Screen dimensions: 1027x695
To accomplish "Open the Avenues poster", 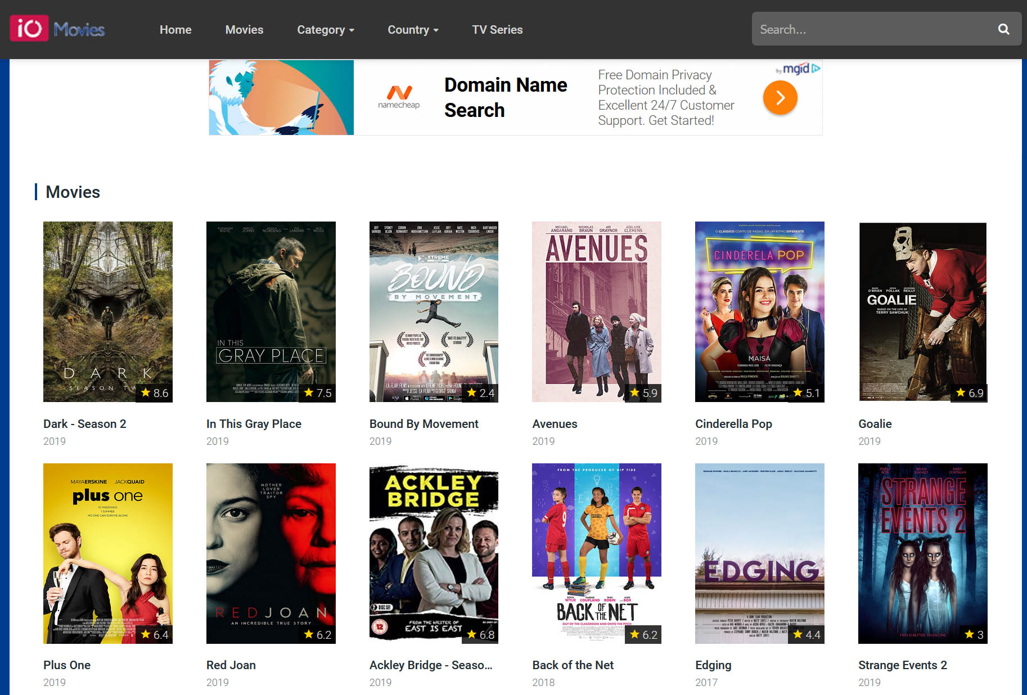I will (597, 312).
